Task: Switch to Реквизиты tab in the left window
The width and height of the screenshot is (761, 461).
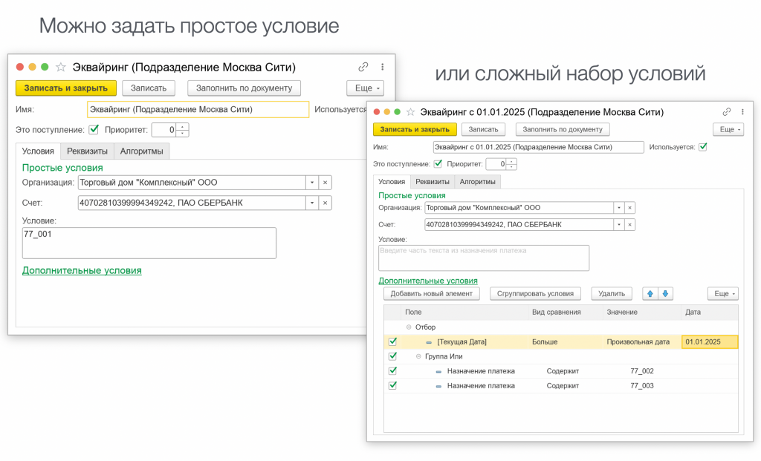Action: tap(87, 151)
